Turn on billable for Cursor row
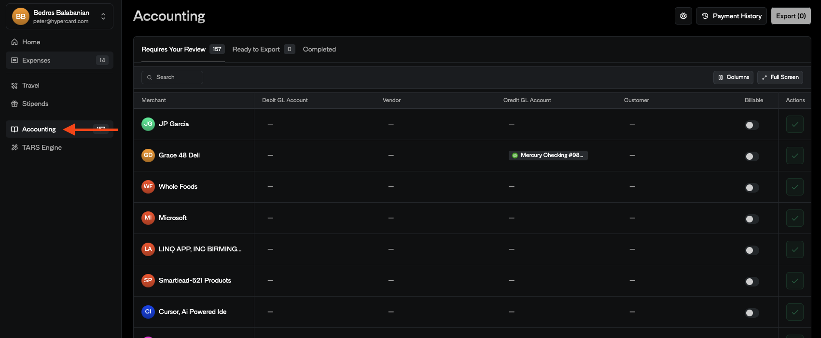Viewport: 821px width, 338px height. point(751,313)
